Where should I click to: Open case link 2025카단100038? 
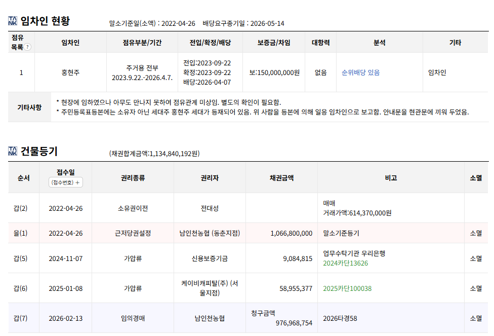click(x=347, y=289)
